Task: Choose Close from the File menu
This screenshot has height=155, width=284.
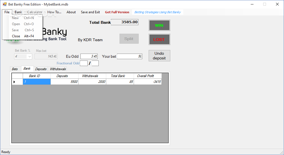Action: pos(23,36)
